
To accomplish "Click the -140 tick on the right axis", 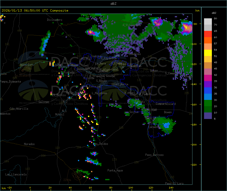I will pyautogui.click(x=194, y=84).
